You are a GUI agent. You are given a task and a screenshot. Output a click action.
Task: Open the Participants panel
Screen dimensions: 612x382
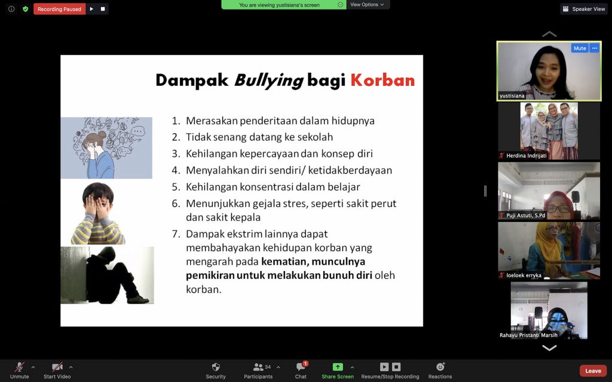258,367
